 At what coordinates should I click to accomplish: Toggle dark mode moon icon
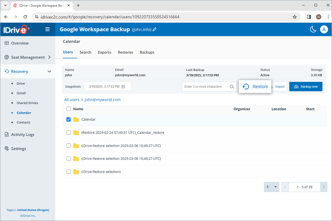[x=313, y=29]
